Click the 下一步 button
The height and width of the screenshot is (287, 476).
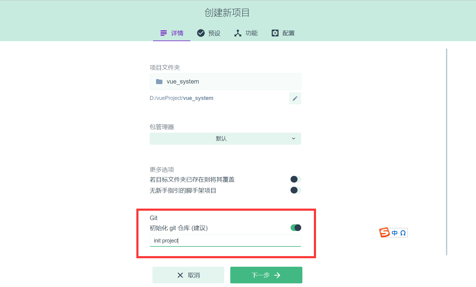pos(266,275)
